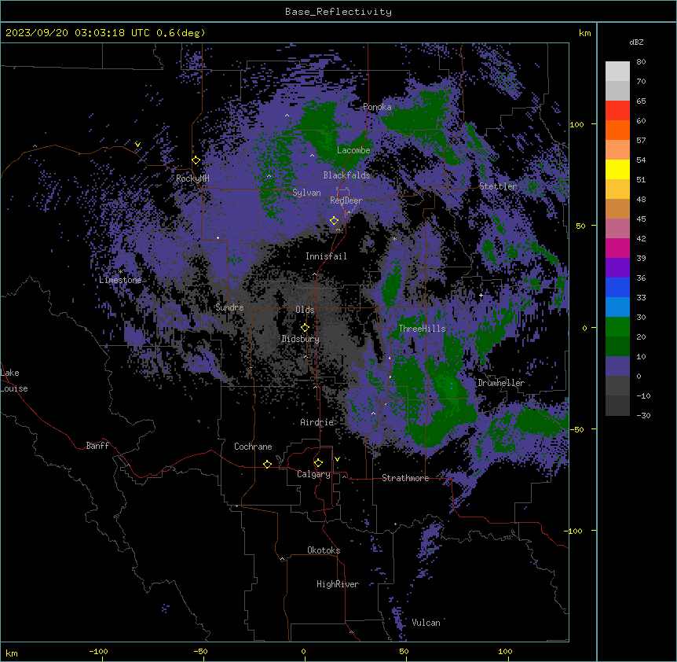Click the Vulcan town label
The width and height of the screenshot is (677, 662).
426,623
